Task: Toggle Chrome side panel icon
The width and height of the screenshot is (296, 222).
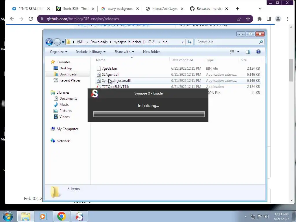Action: click(269, 19)
